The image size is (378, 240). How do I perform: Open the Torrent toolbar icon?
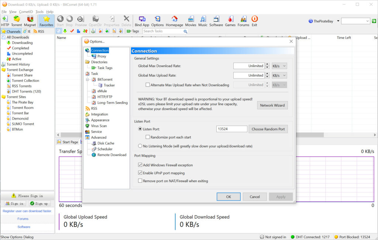pos(17,21)
